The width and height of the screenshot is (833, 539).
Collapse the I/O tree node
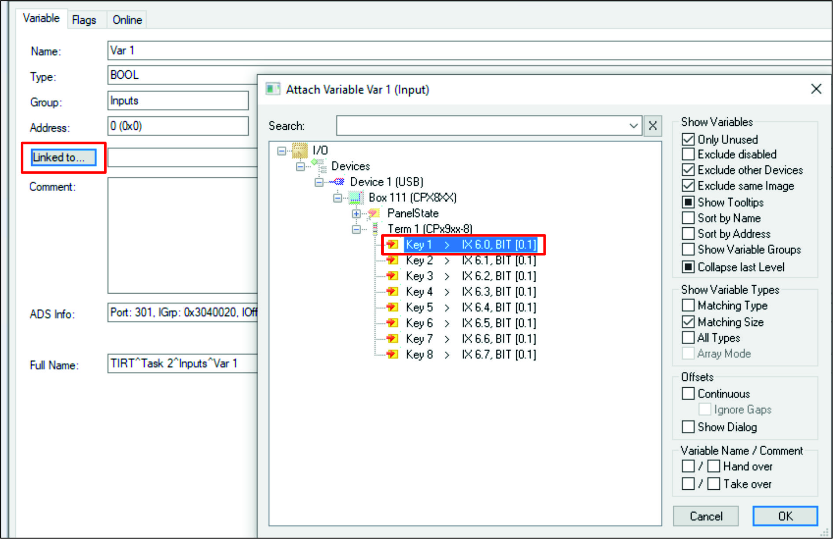282,151
